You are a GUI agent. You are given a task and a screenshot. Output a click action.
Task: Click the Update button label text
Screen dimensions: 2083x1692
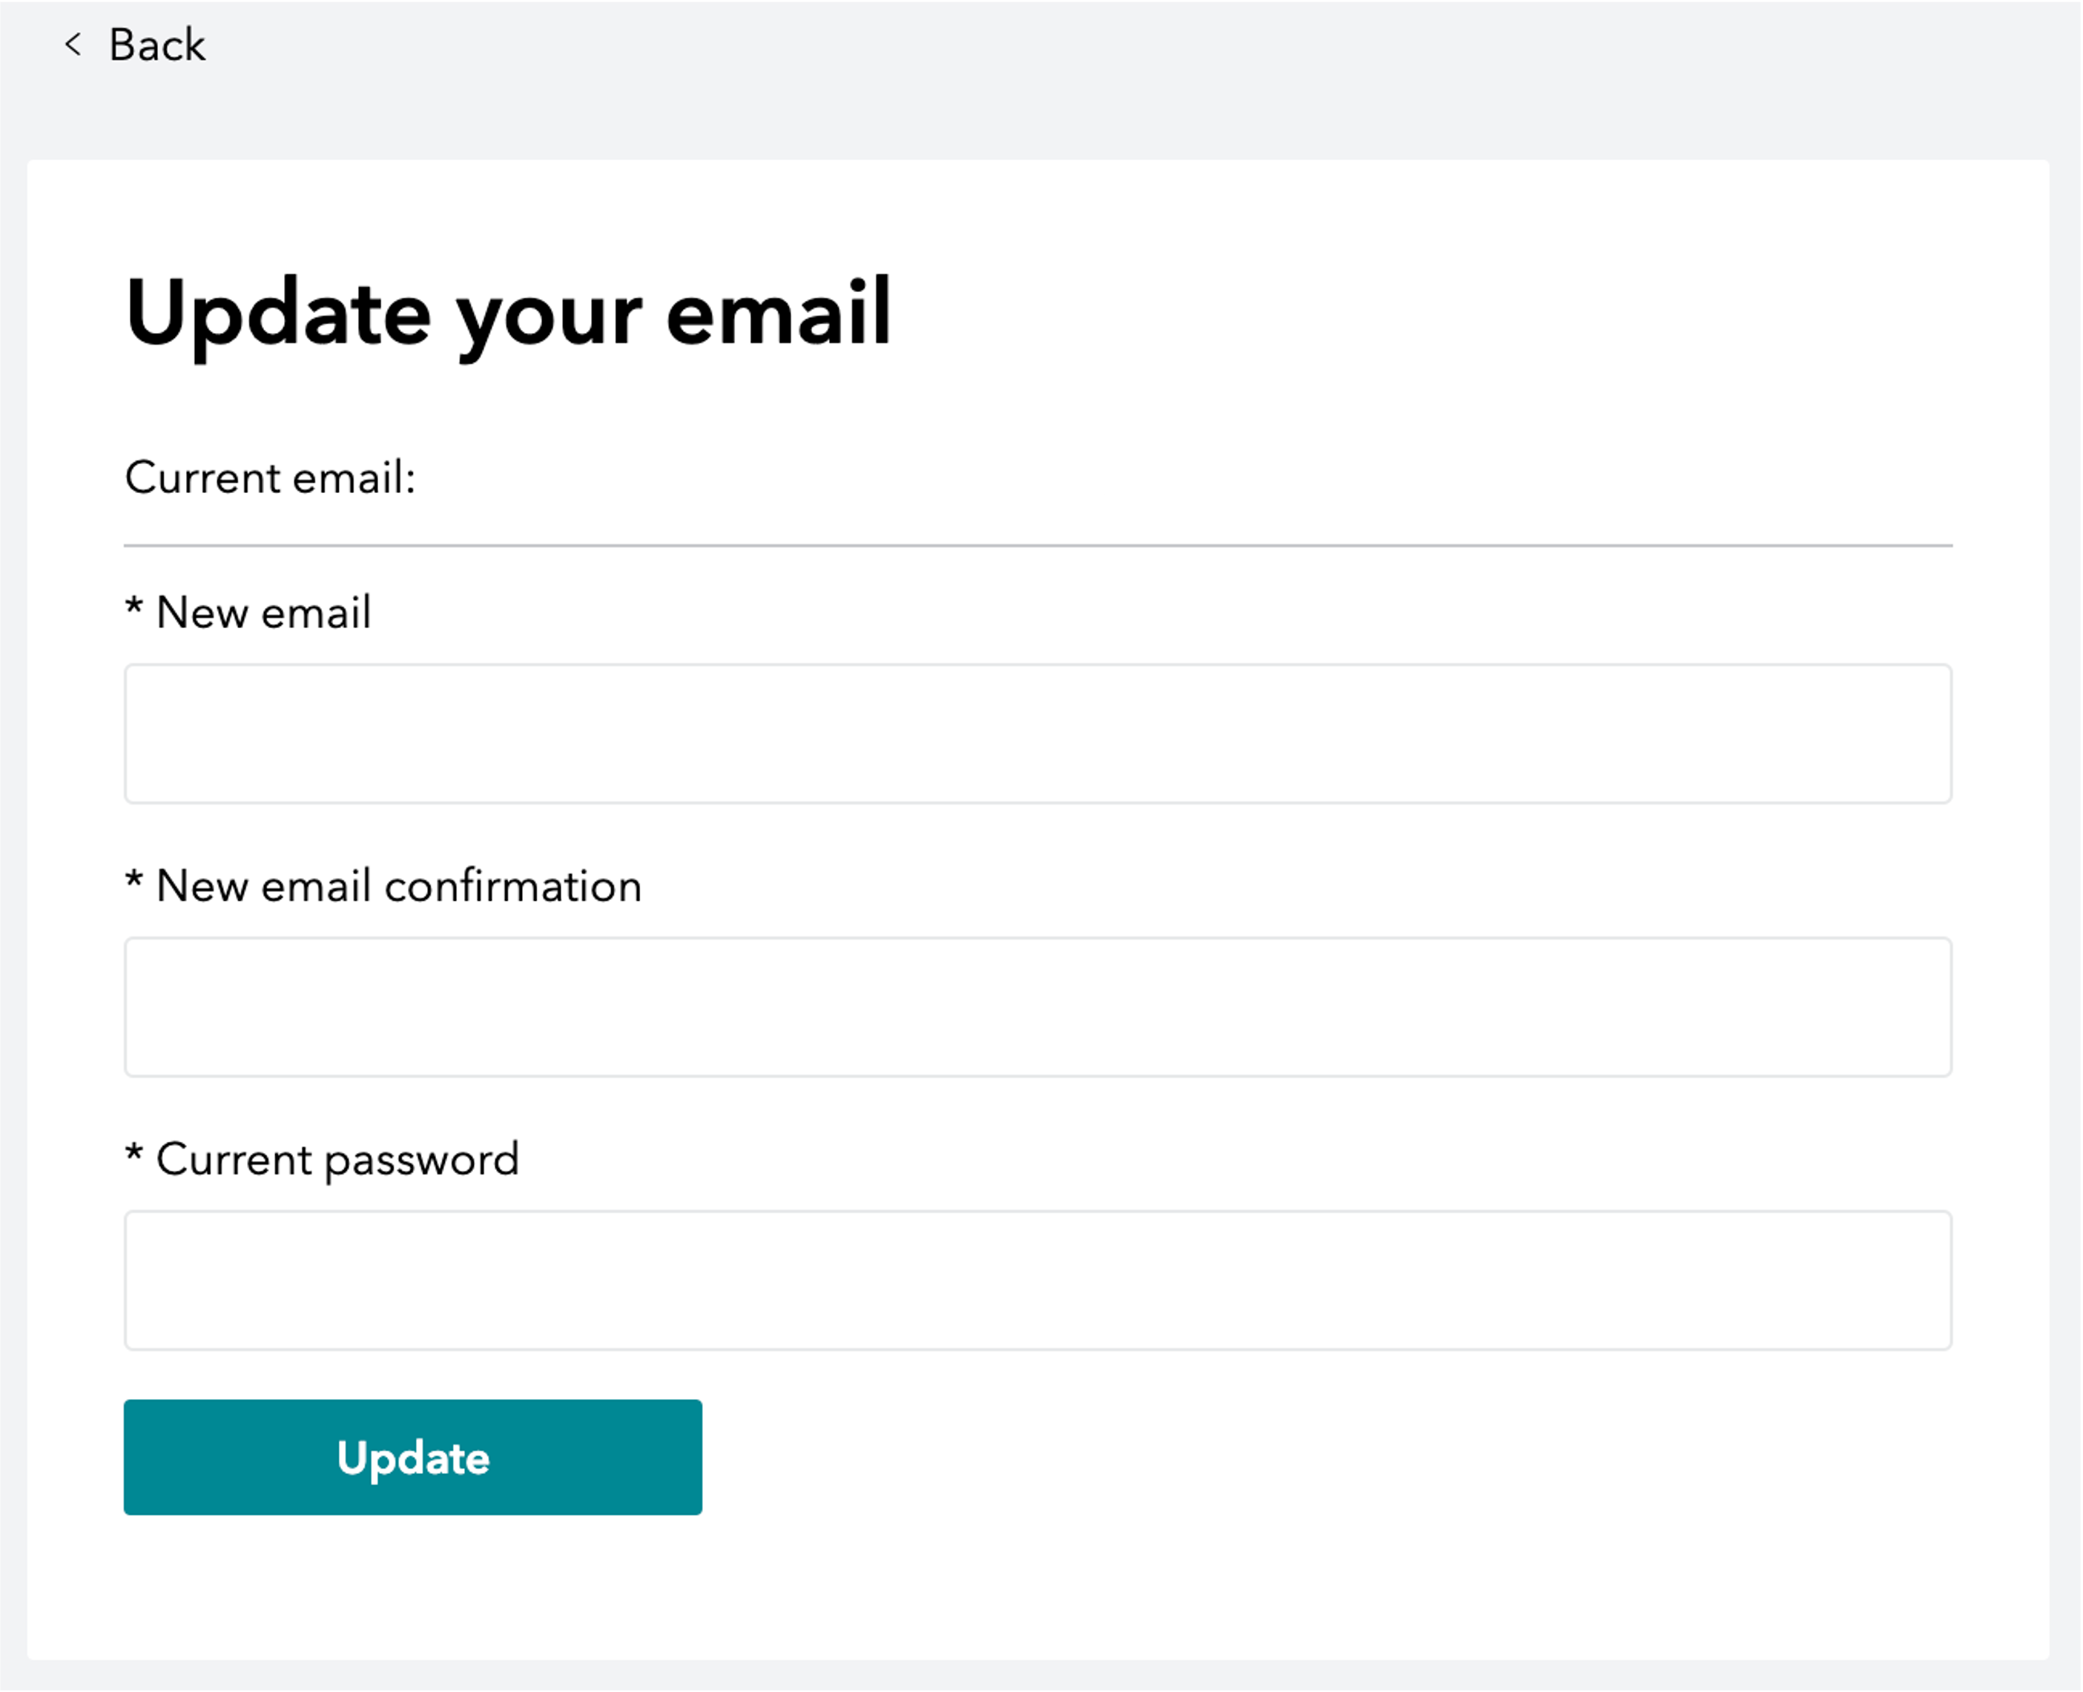pos(412,1458)
